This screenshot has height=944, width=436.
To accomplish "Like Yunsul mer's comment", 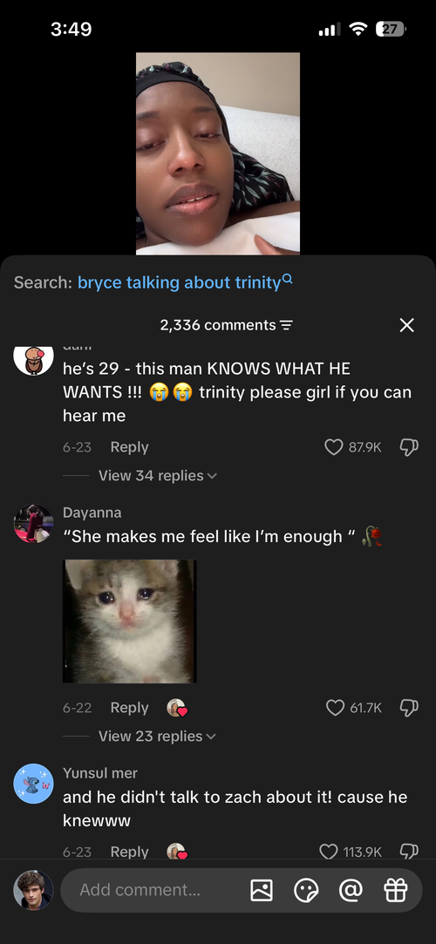I will (x=328, y=852).
